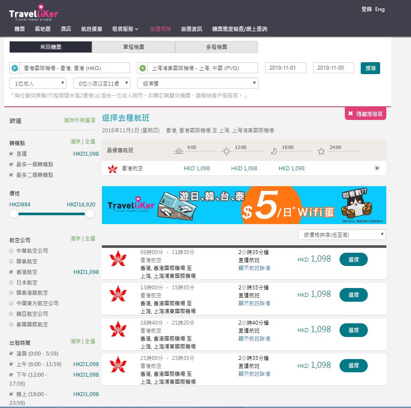411x408 pixels.
Task: Check the 中華航空公司 airline filter
Action: point(11,251)
